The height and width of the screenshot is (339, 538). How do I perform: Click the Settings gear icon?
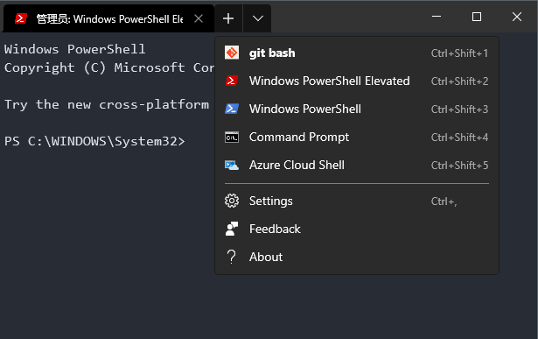(232, 201)
